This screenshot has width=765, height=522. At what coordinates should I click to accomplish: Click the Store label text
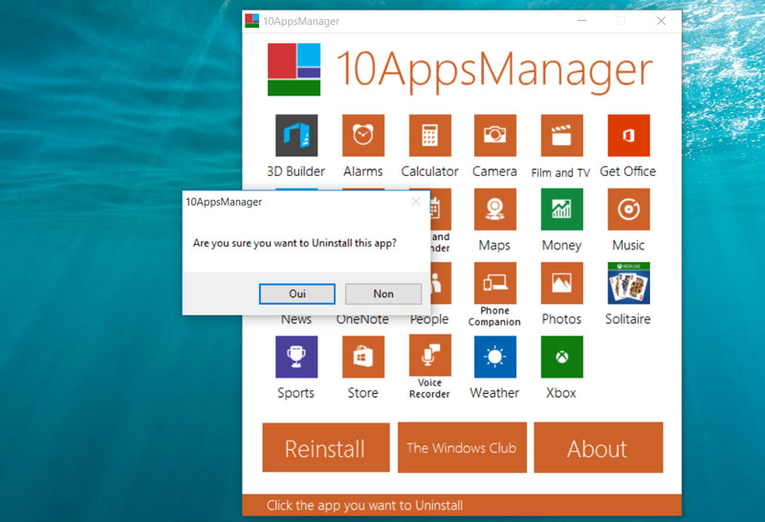click(x=363, y=393)
